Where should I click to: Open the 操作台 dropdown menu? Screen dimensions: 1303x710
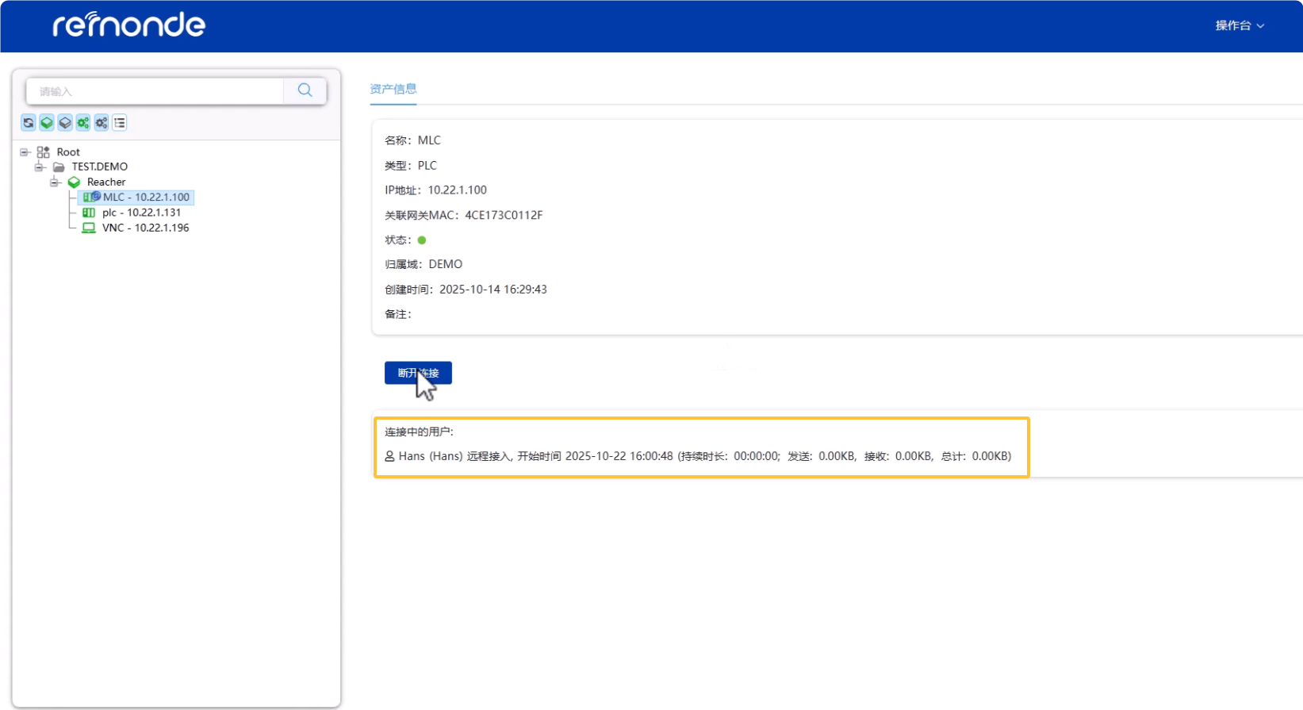[1239, 25]
